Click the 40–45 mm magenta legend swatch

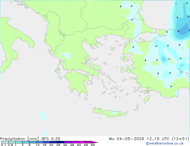coord(81,142)
